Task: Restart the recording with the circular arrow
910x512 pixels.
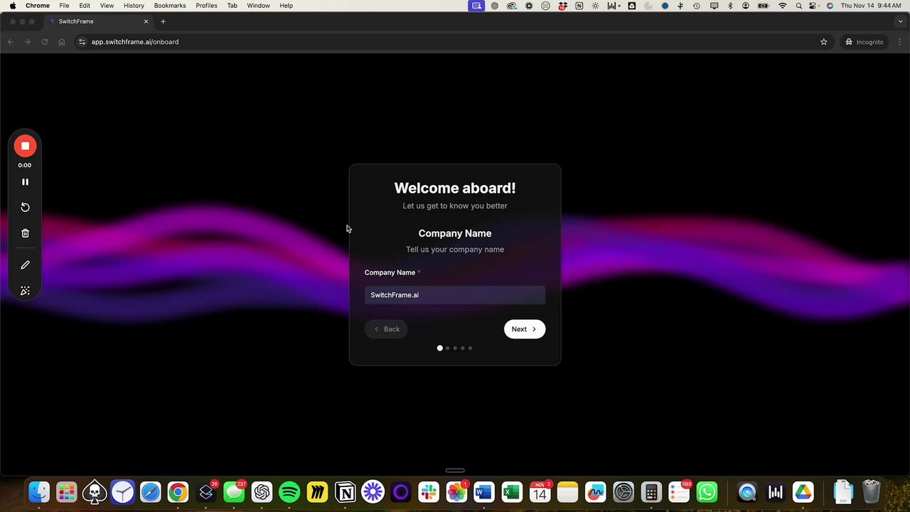Action: click(x=25, y=207)
